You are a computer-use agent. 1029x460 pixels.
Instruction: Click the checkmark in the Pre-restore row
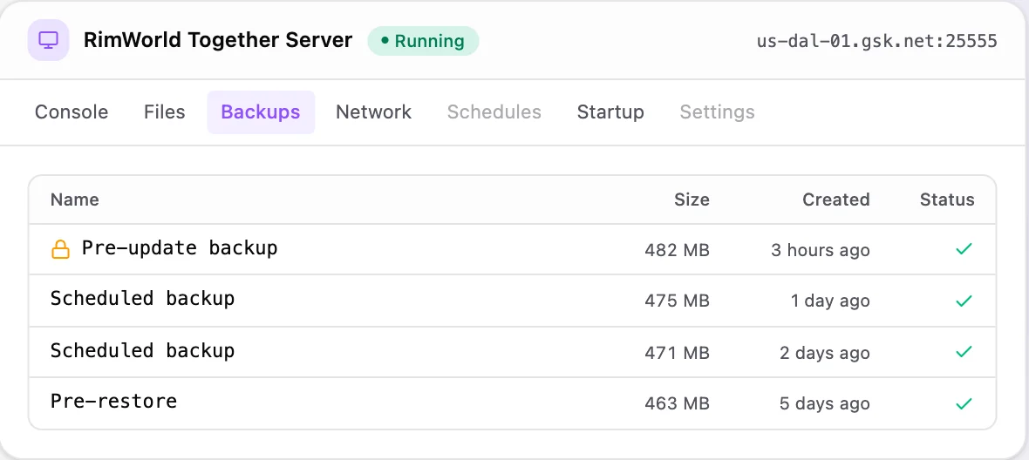click(x=964, y=403)
